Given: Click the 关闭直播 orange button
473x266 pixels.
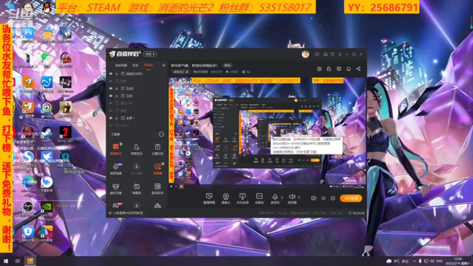Looking at the screenshot, I should [351, 198].
